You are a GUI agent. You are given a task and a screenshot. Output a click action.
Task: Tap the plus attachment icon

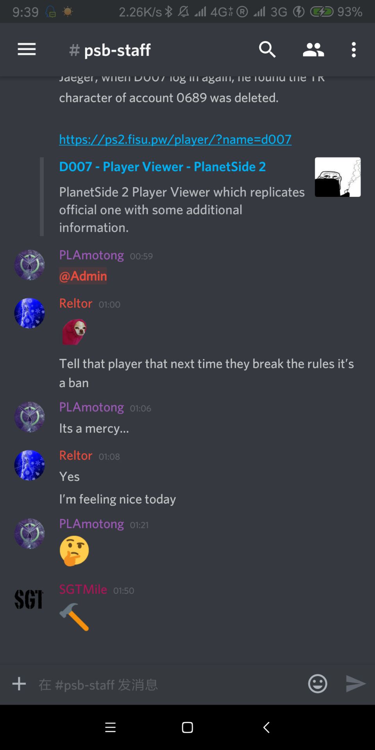(19, 684)
